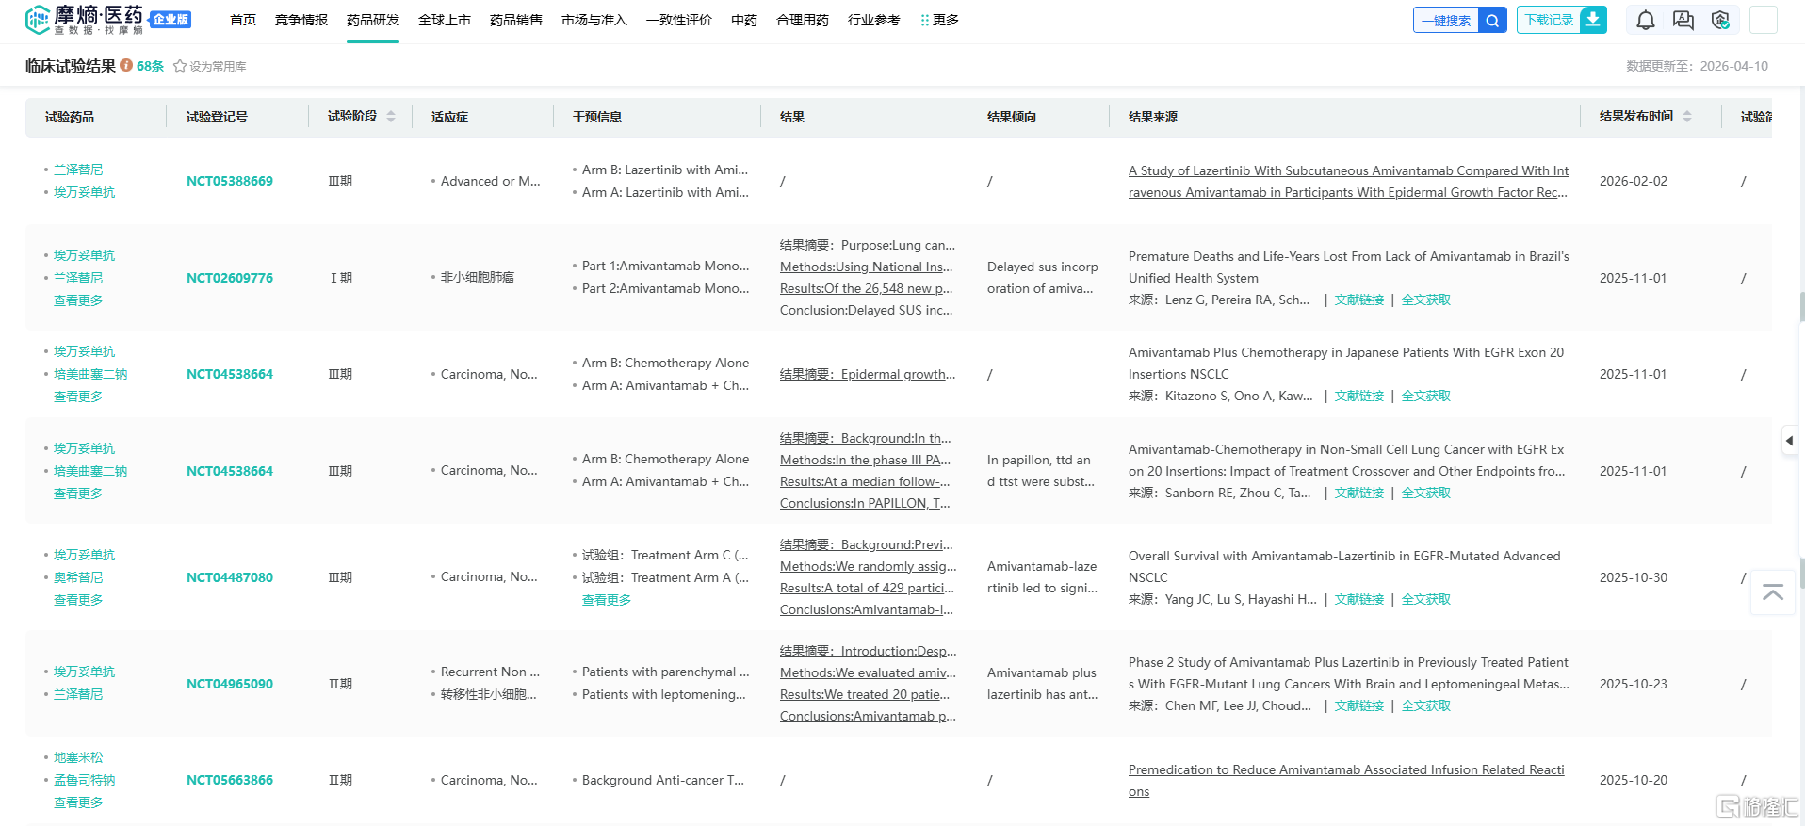1805x826 pixels.
Task: Click the 非小细胞肺癌 indication cell
Action: [478, 278]
